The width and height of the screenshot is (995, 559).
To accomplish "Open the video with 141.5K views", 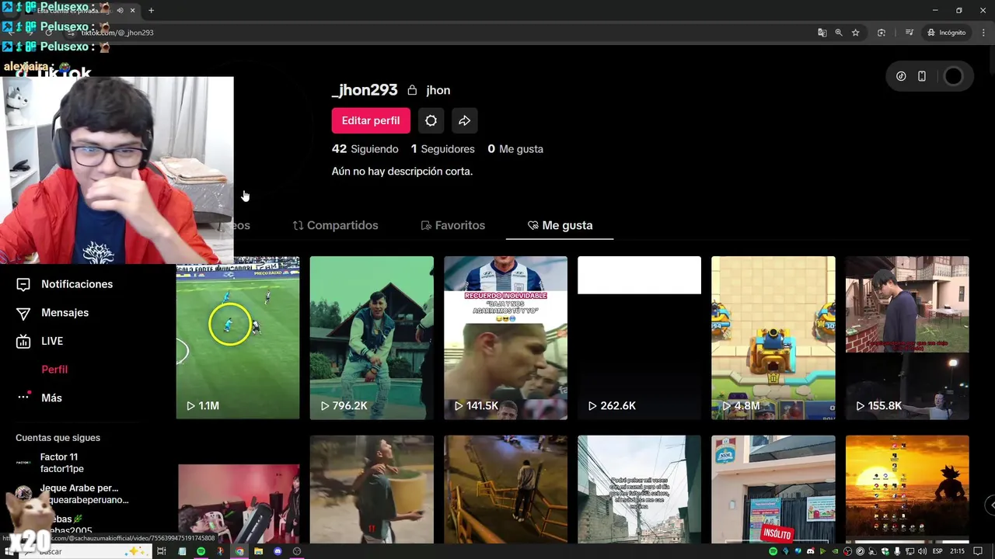I will (x=505, y=338).
